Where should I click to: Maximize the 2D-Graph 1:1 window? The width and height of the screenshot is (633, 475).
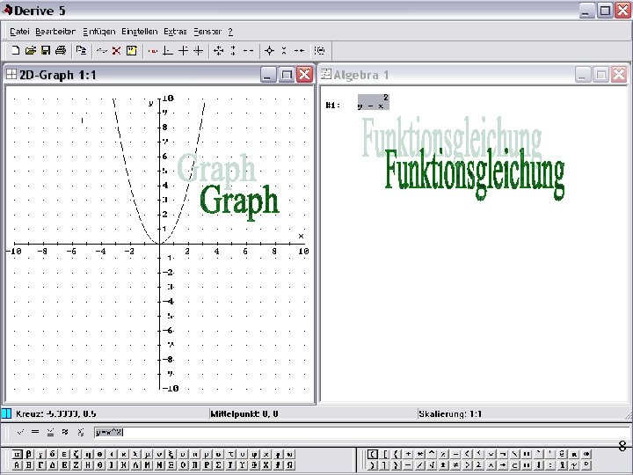click(287, 75)
